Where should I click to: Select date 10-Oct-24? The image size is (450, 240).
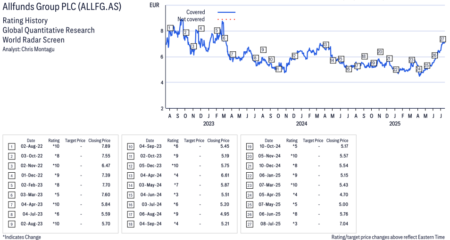click(x=270, y=146)
